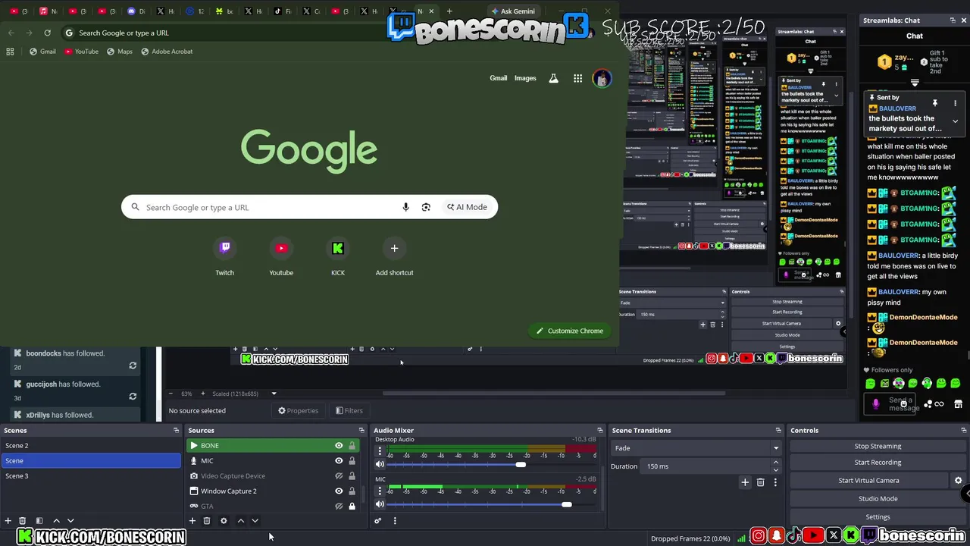Image resolution: width=970 pixels, height=546 pixels.
Task: Delete source using Sources trash icon
Action: point(207,521)
